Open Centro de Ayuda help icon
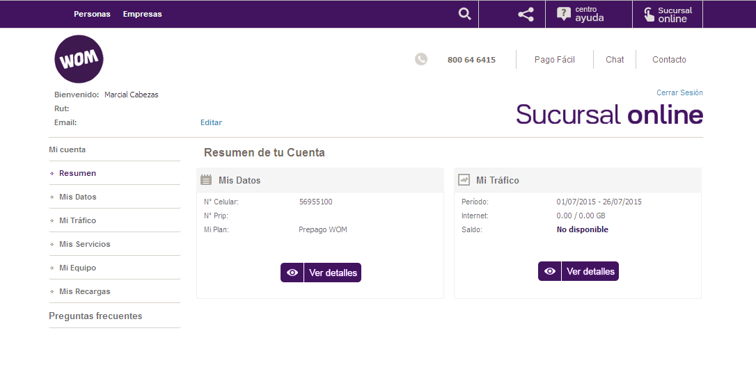Image resolution: width=756 pixels, height=365 pixels. click(565, 14)
